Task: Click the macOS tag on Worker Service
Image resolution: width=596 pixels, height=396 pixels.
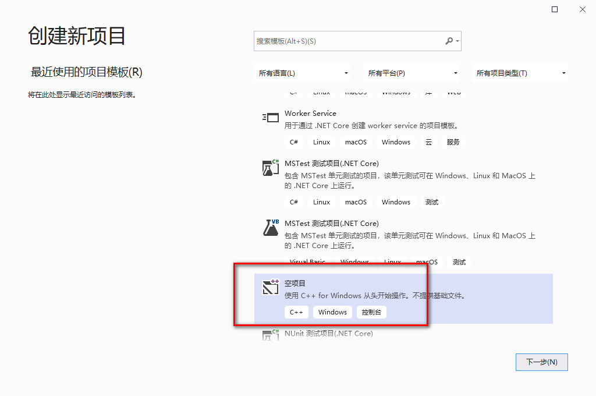Action: click(355, 142)
